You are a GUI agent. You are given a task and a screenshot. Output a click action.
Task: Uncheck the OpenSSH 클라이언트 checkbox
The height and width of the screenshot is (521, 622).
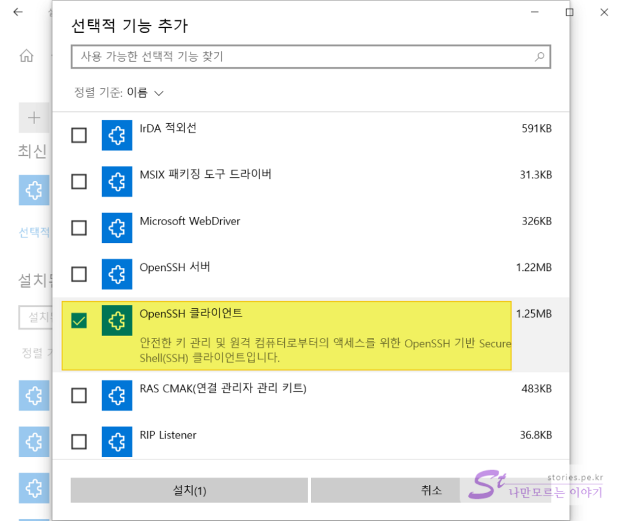pyautogui.click(x=79, y=321)
